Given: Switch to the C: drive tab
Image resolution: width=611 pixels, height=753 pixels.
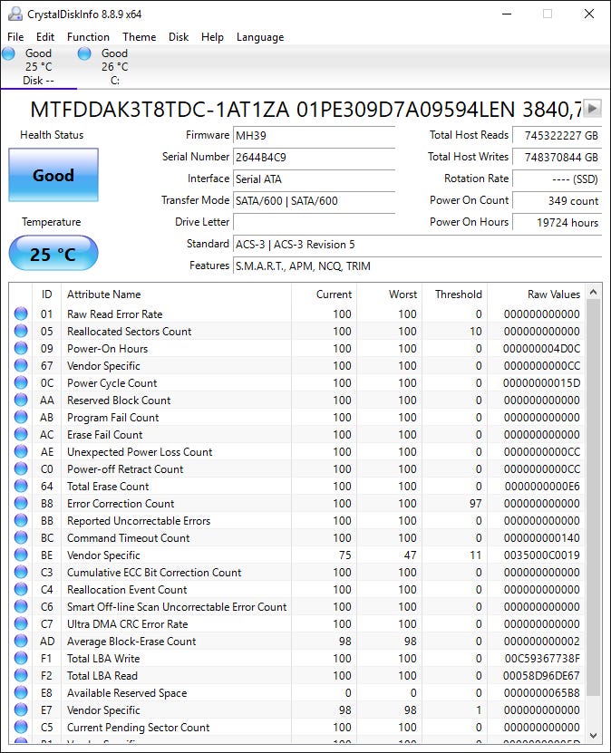Looking at the screenshot, I should [114, 67].
